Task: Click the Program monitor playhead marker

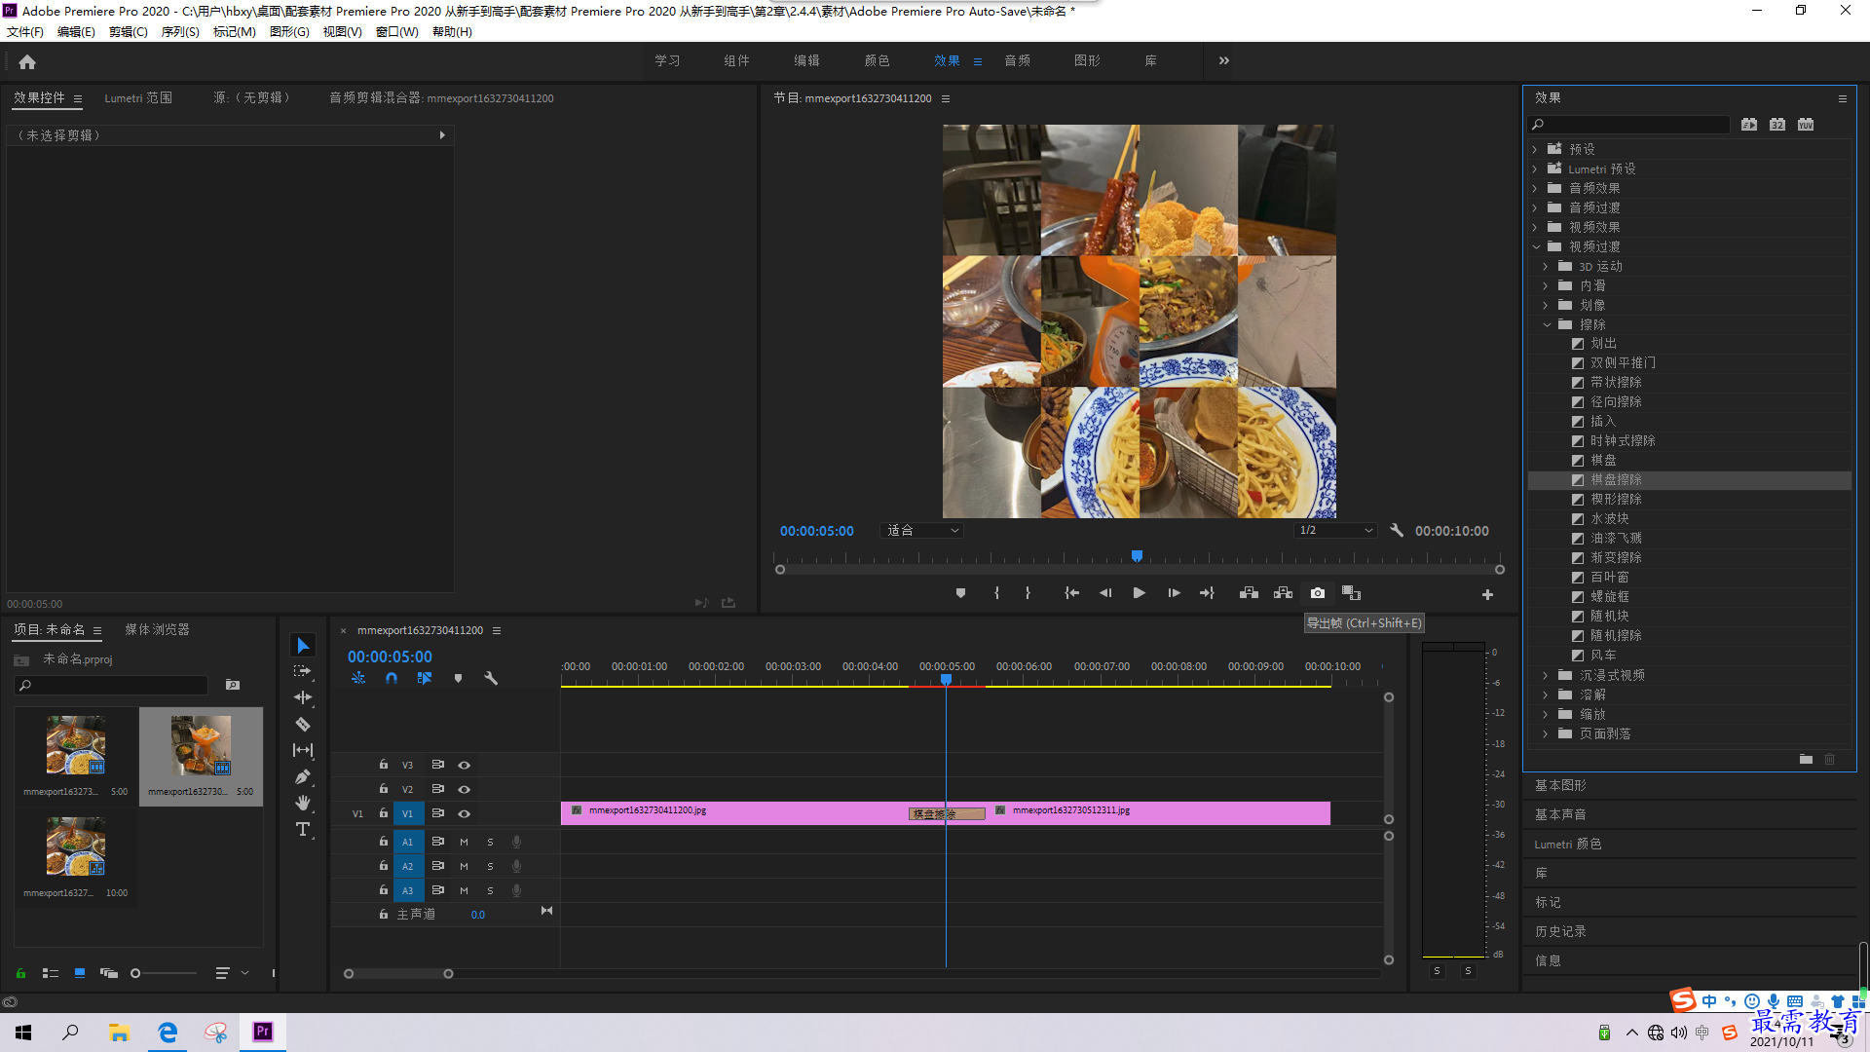Action: (1137, 556)
